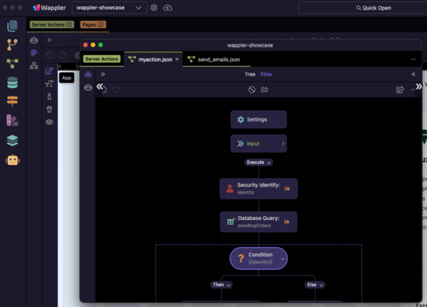
Task: Select the edit pencil tool in Pages toolbar
Action: point(49,71)
